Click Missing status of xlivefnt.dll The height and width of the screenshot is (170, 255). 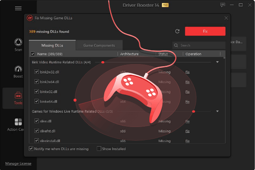coord(164,131)
